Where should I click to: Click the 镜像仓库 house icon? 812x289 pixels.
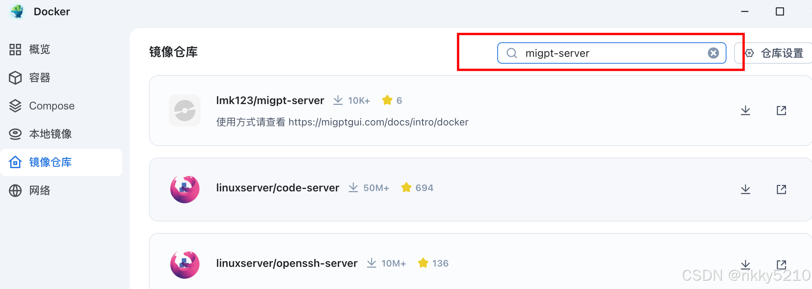15,162
